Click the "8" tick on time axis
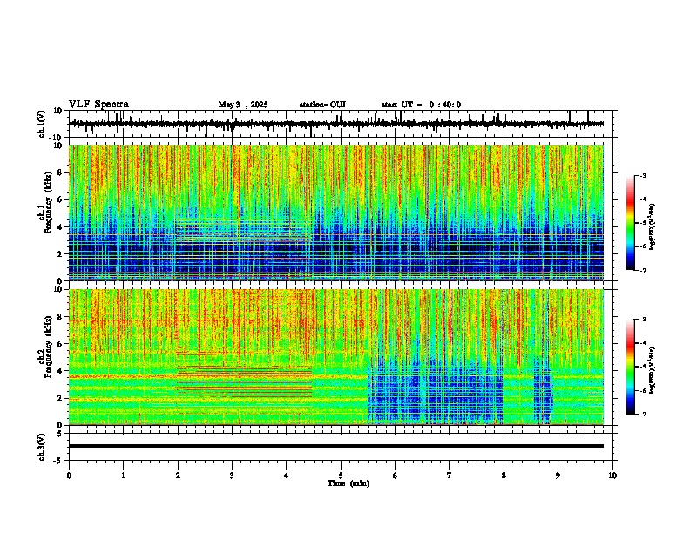 tap(504, 476)
